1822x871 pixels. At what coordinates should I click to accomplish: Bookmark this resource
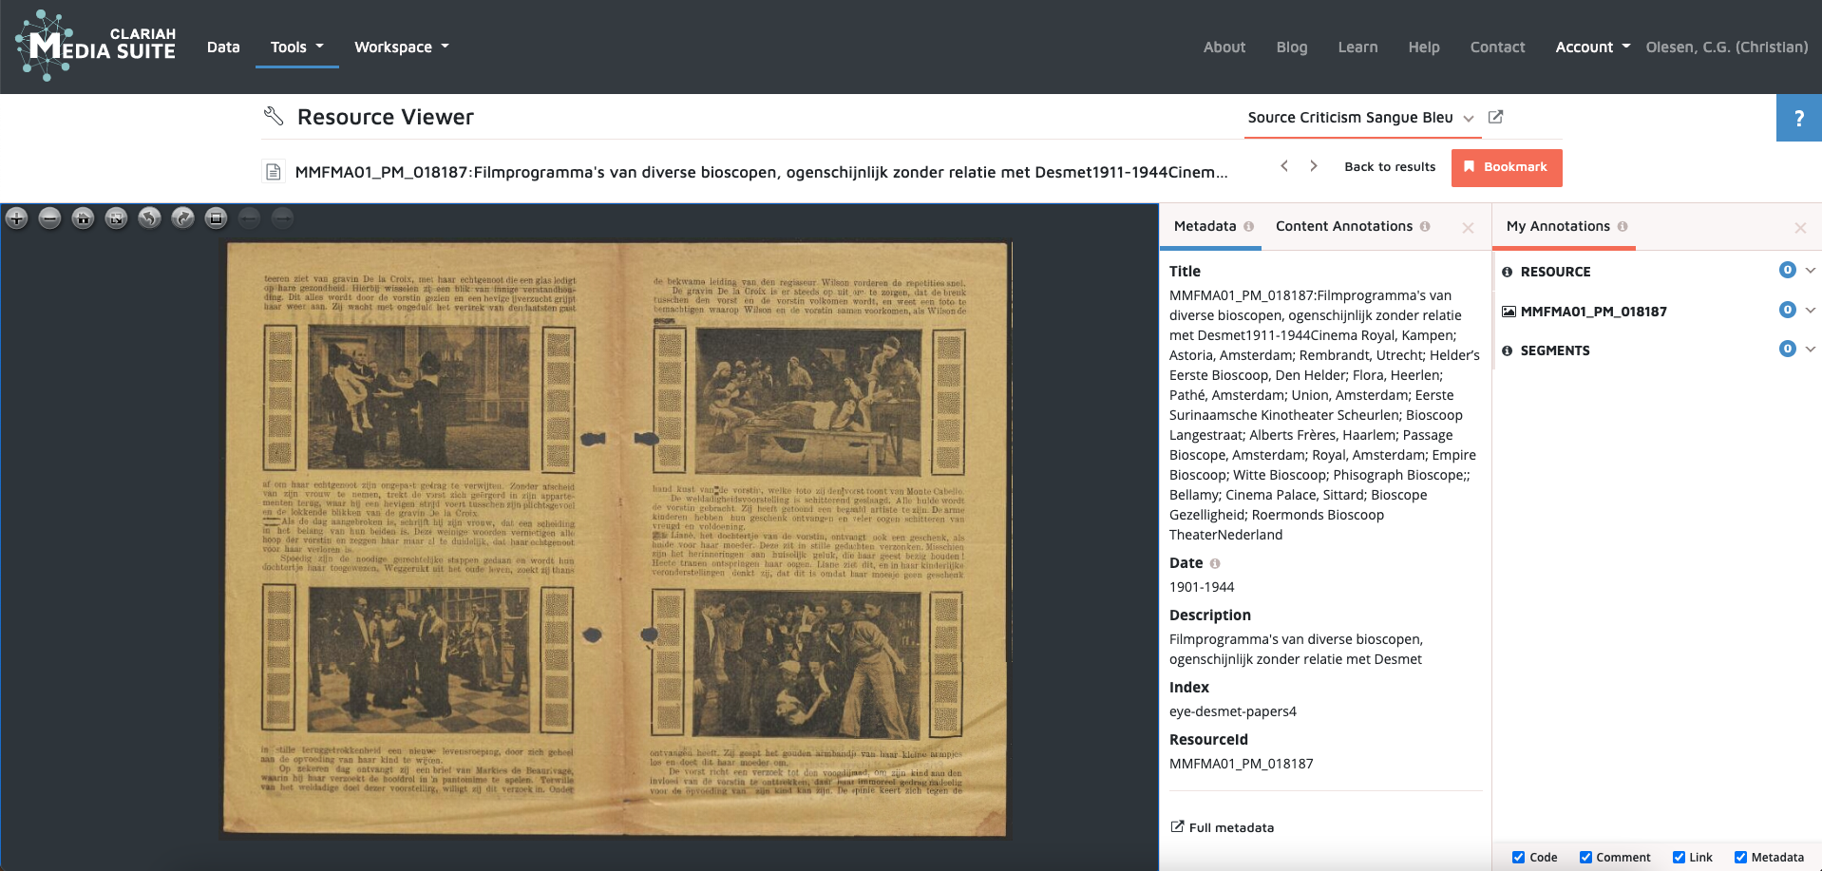pyautogui.click(x=1506, y=166)
